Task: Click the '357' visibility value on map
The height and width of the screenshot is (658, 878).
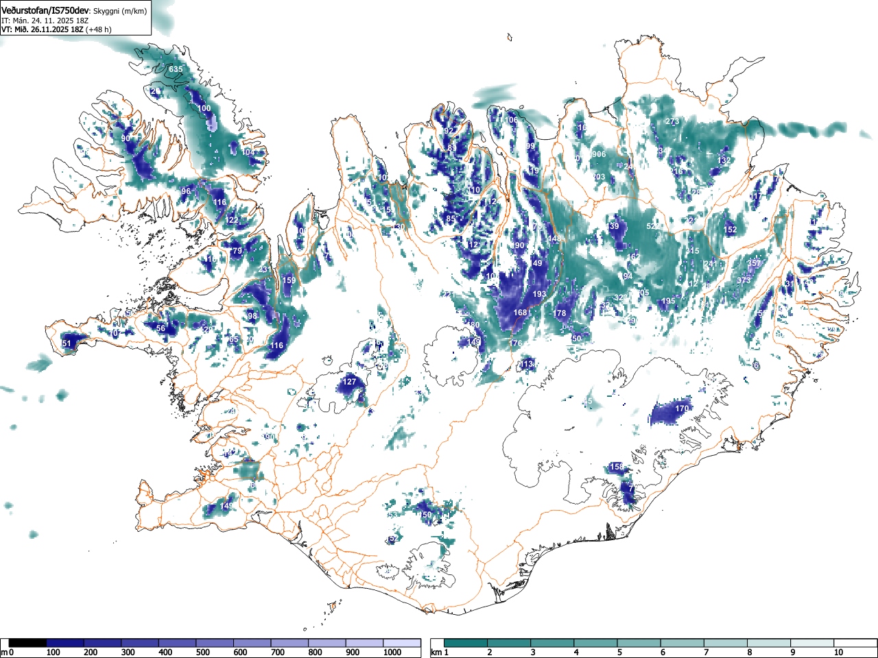Action: tap(754, 263)
